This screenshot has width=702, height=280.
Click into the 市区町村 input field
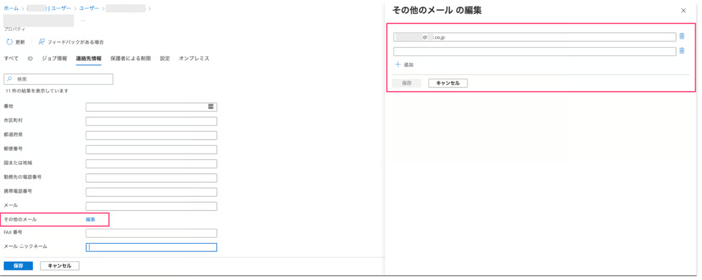(x=151, y=121)
